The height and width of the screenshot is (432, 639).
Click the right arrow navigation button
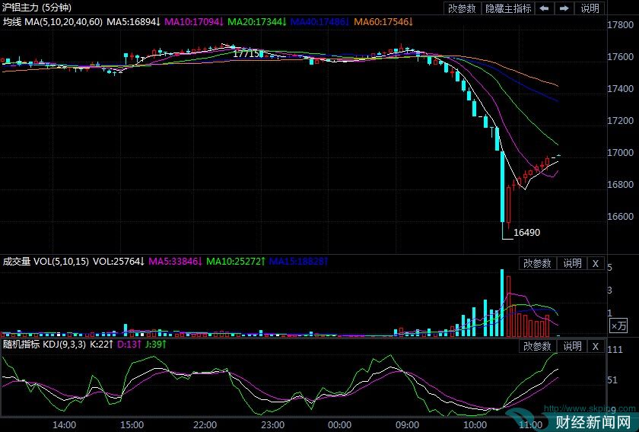[x=564, y=8]
